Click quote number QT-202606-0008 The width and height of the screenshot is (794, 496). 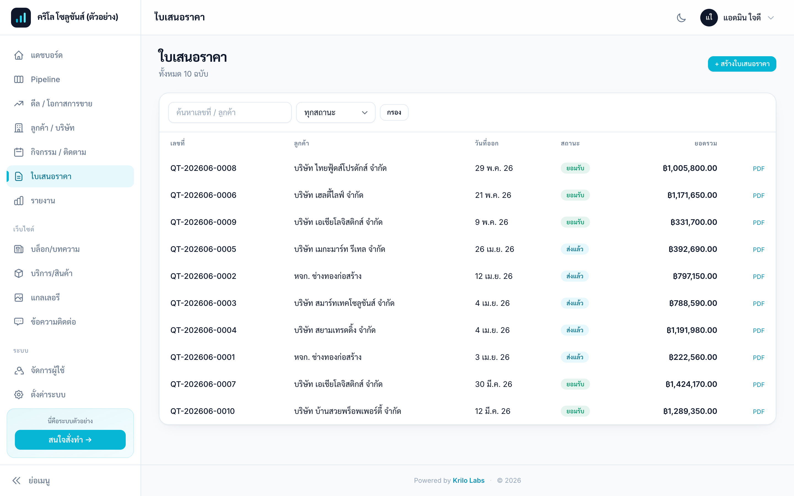pos(203,168)
